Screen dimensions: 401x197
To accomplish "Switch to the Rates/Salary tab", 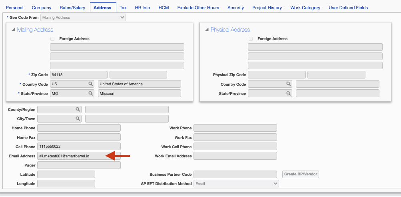I will 72,8.
